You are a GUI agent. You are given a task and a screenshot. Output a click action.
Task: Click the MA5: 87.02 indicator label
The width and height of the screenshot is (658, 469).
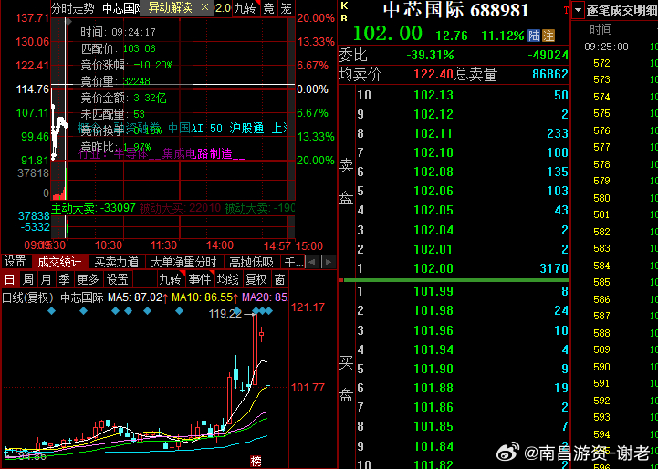pyautogui.click(x=138, y=297)
